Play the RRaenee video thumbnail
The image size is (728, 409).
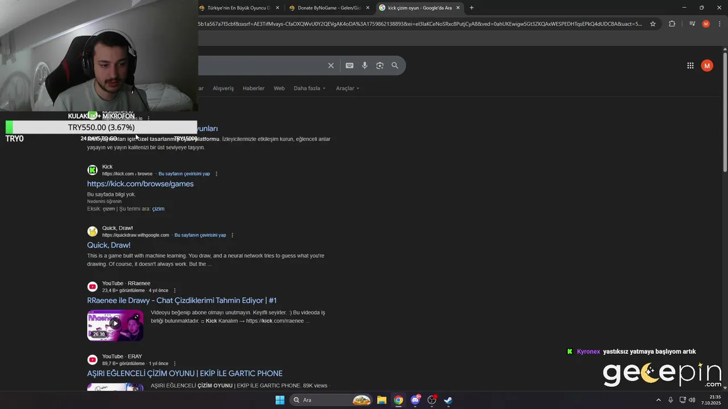click(115, 325)
